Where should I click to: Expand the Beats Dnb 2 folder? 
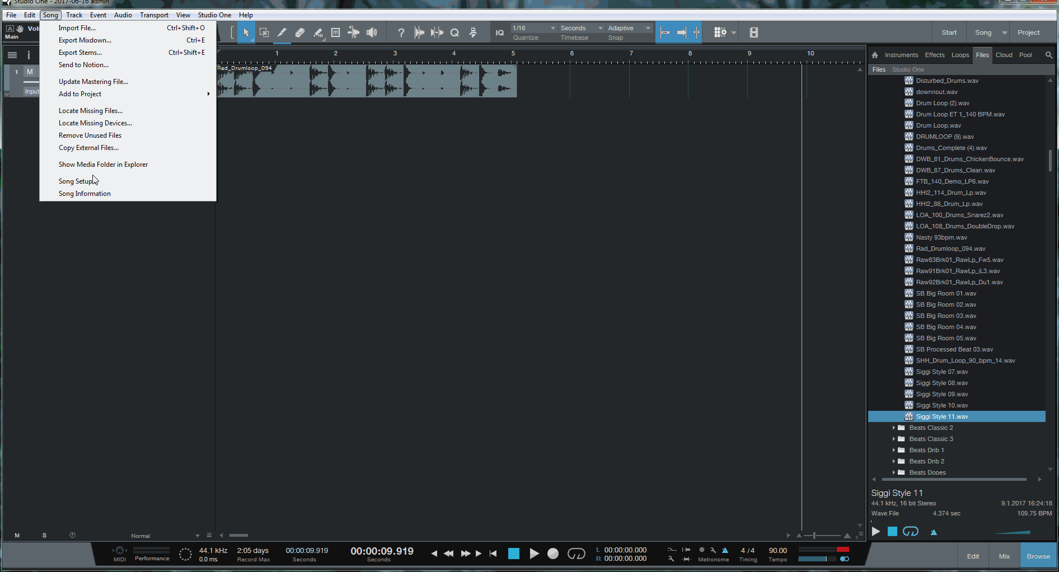click(x=893, y=461)
